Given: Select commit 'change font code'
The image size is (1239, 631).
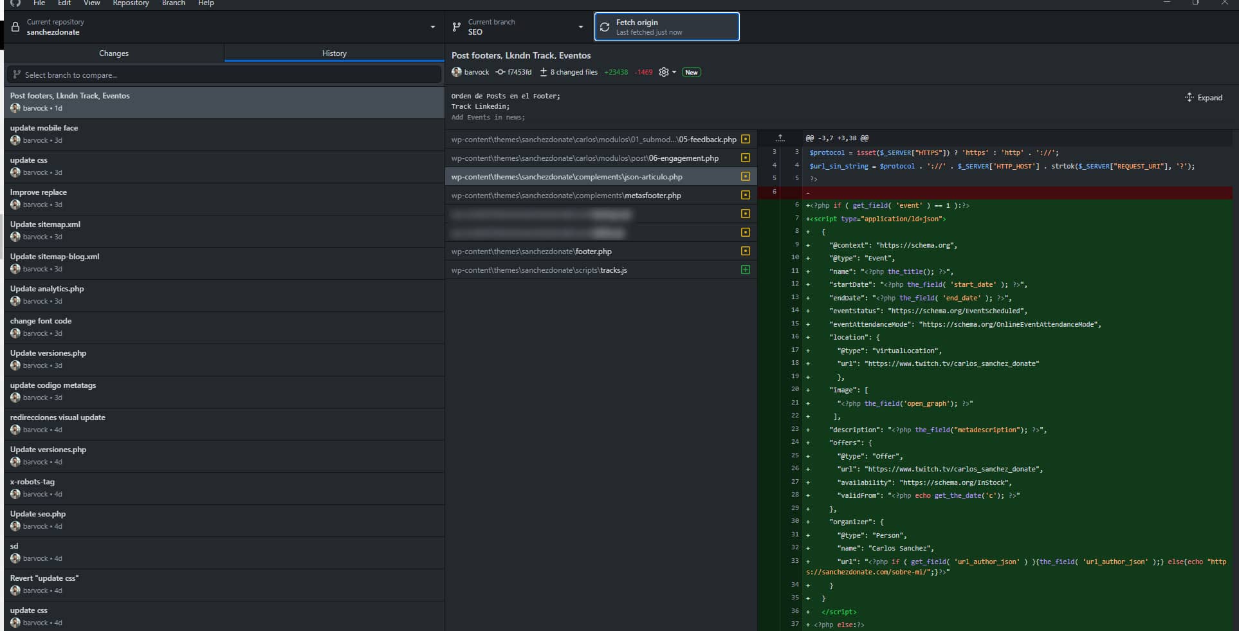Looking at the screenshot, I should click(224, 327).
